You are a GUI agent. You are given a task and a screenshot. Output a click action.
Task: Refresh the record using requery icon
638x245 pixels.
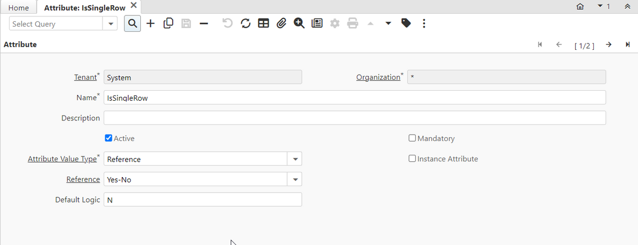pos(245,23)
